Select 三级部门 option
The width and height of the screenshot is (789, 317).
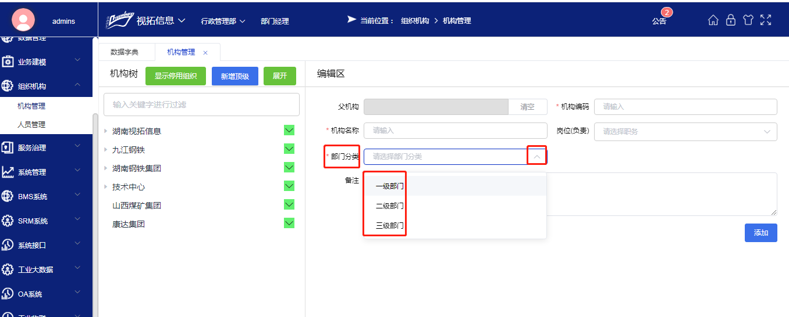(x=455, y=225)
